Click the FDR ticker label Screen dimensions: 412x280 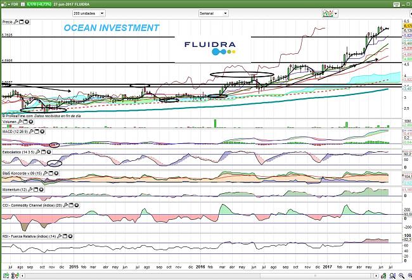tap(15, 4)
